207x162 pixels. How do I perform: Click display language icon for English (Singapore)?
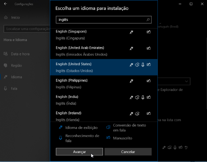(131, 32)
